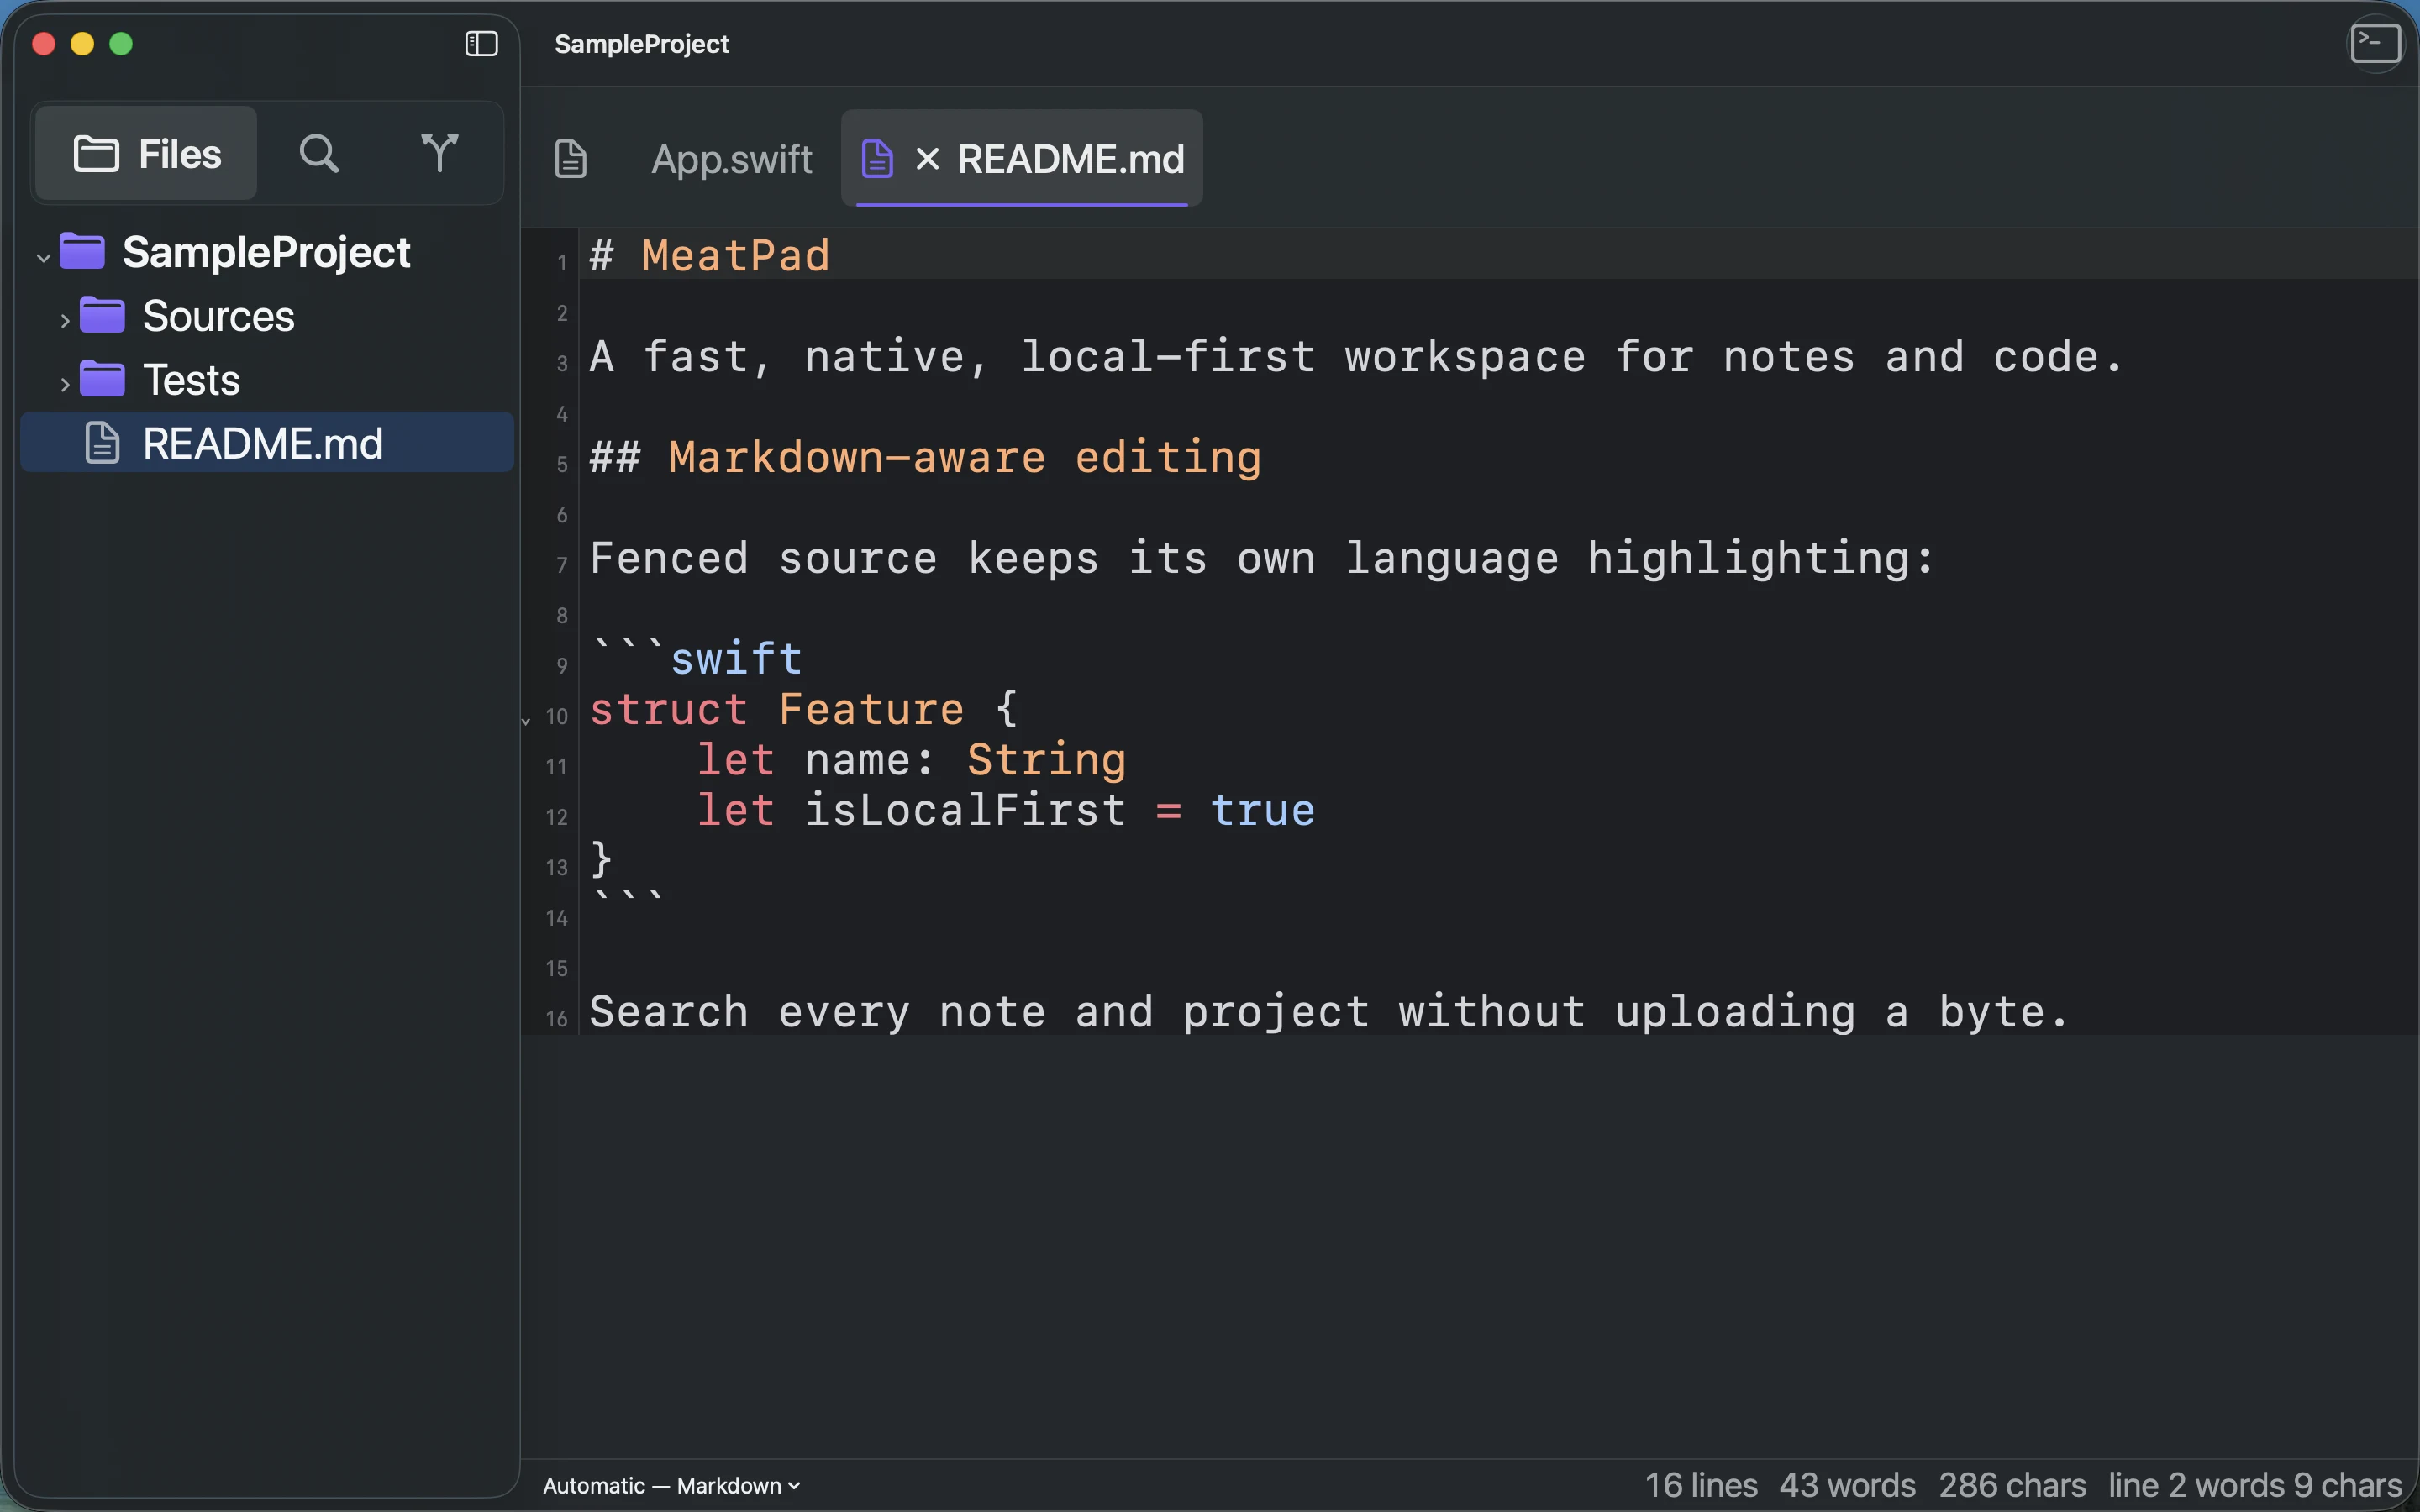This screenshot has width=2420, height=1512.
Task: Click the green zoom window button
Action: point(121,44)
